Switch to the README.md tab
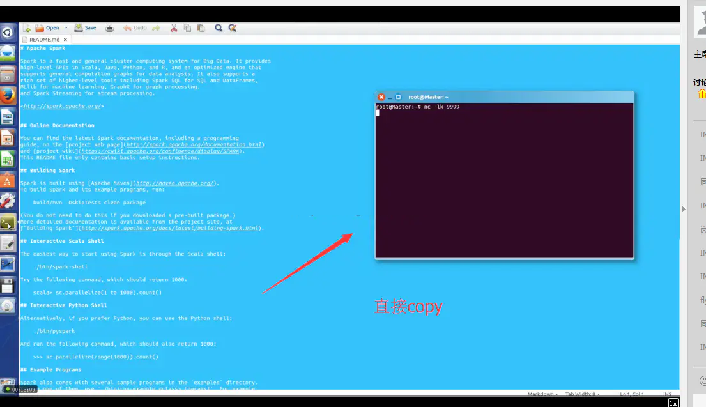The width and height of the screenshot is (706, 407). pos(44,40)
